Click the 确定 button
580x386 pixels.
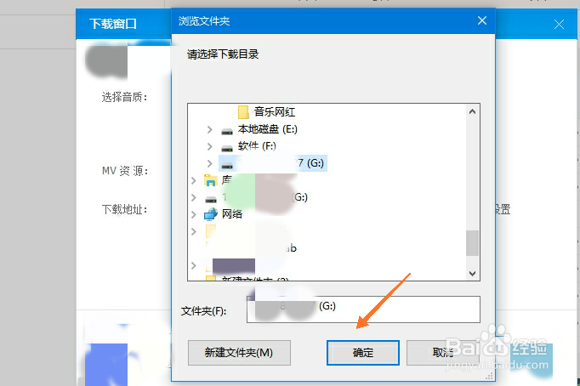[363, 353]
